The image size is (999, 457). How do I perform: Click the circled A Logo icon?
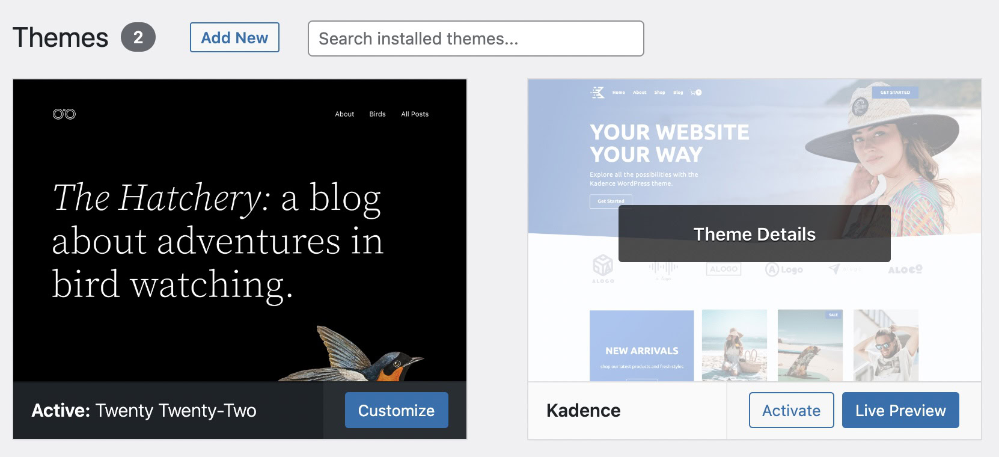772,269
